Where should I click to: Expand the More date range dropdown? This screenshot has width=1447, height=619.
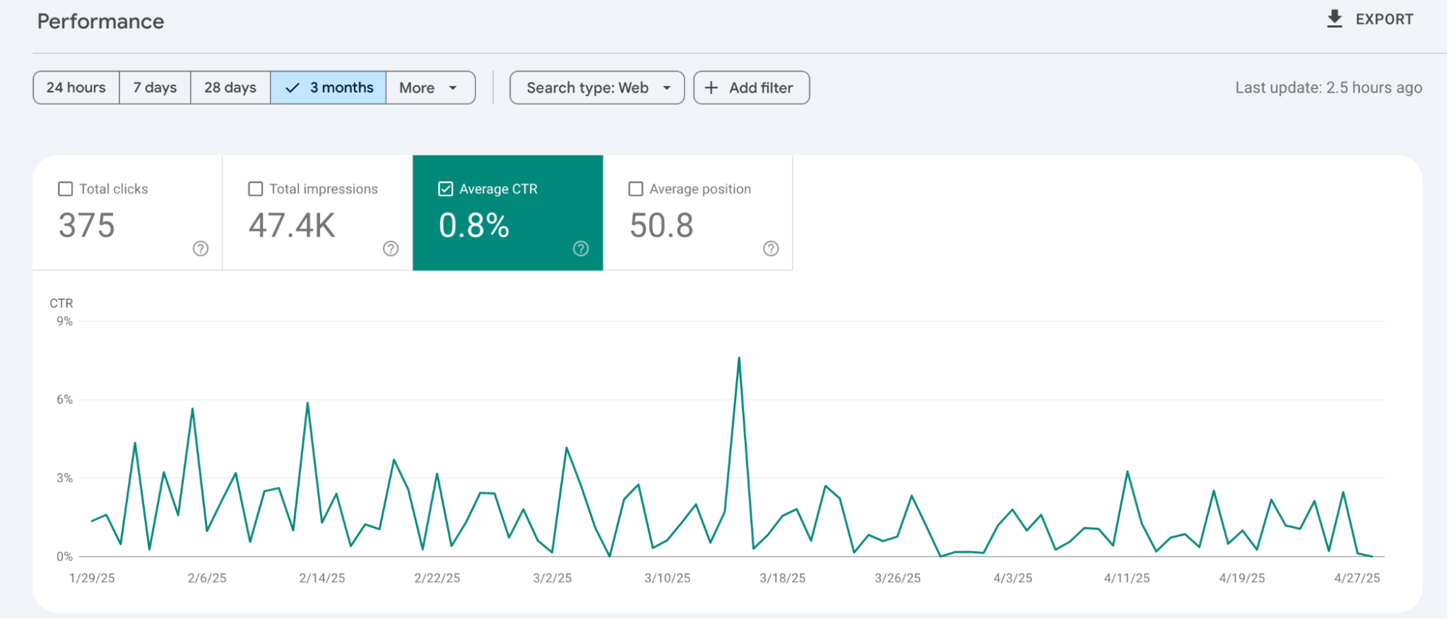point(431,87)
